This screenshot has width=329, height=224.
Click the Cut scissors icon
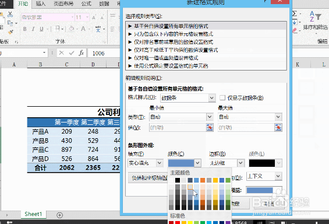point(10,14)
